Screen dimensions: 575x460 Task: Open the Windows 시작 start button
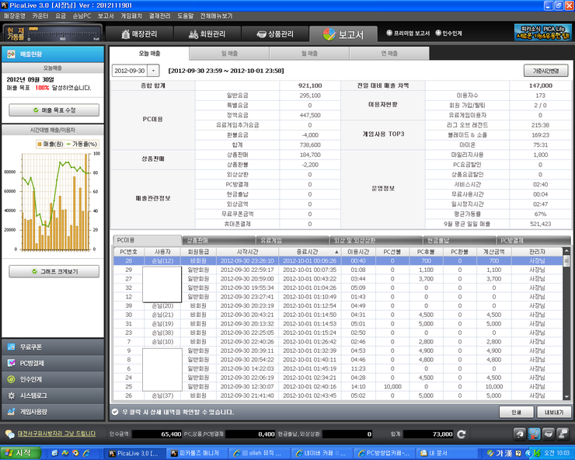click(20, 453)
